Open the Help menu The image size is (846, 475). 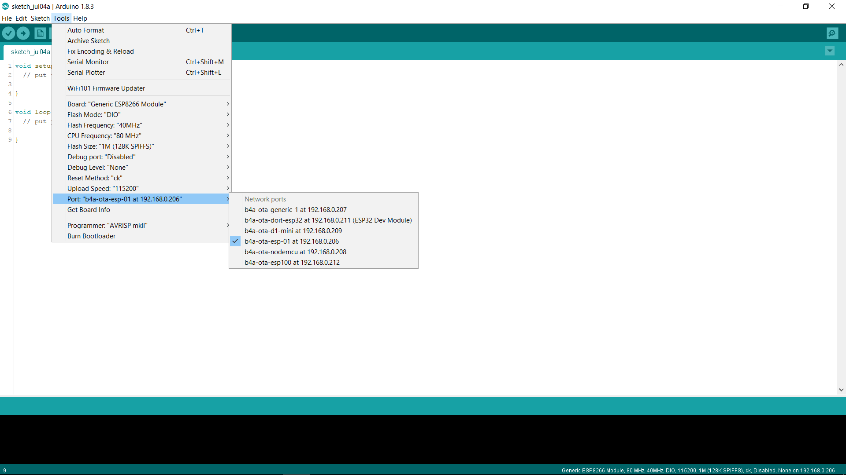click(x=80, y=18)
